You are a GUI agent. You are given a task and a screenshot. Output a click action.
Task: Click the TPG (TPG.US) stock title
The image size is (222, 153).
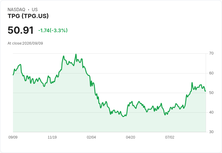[28, 16]
